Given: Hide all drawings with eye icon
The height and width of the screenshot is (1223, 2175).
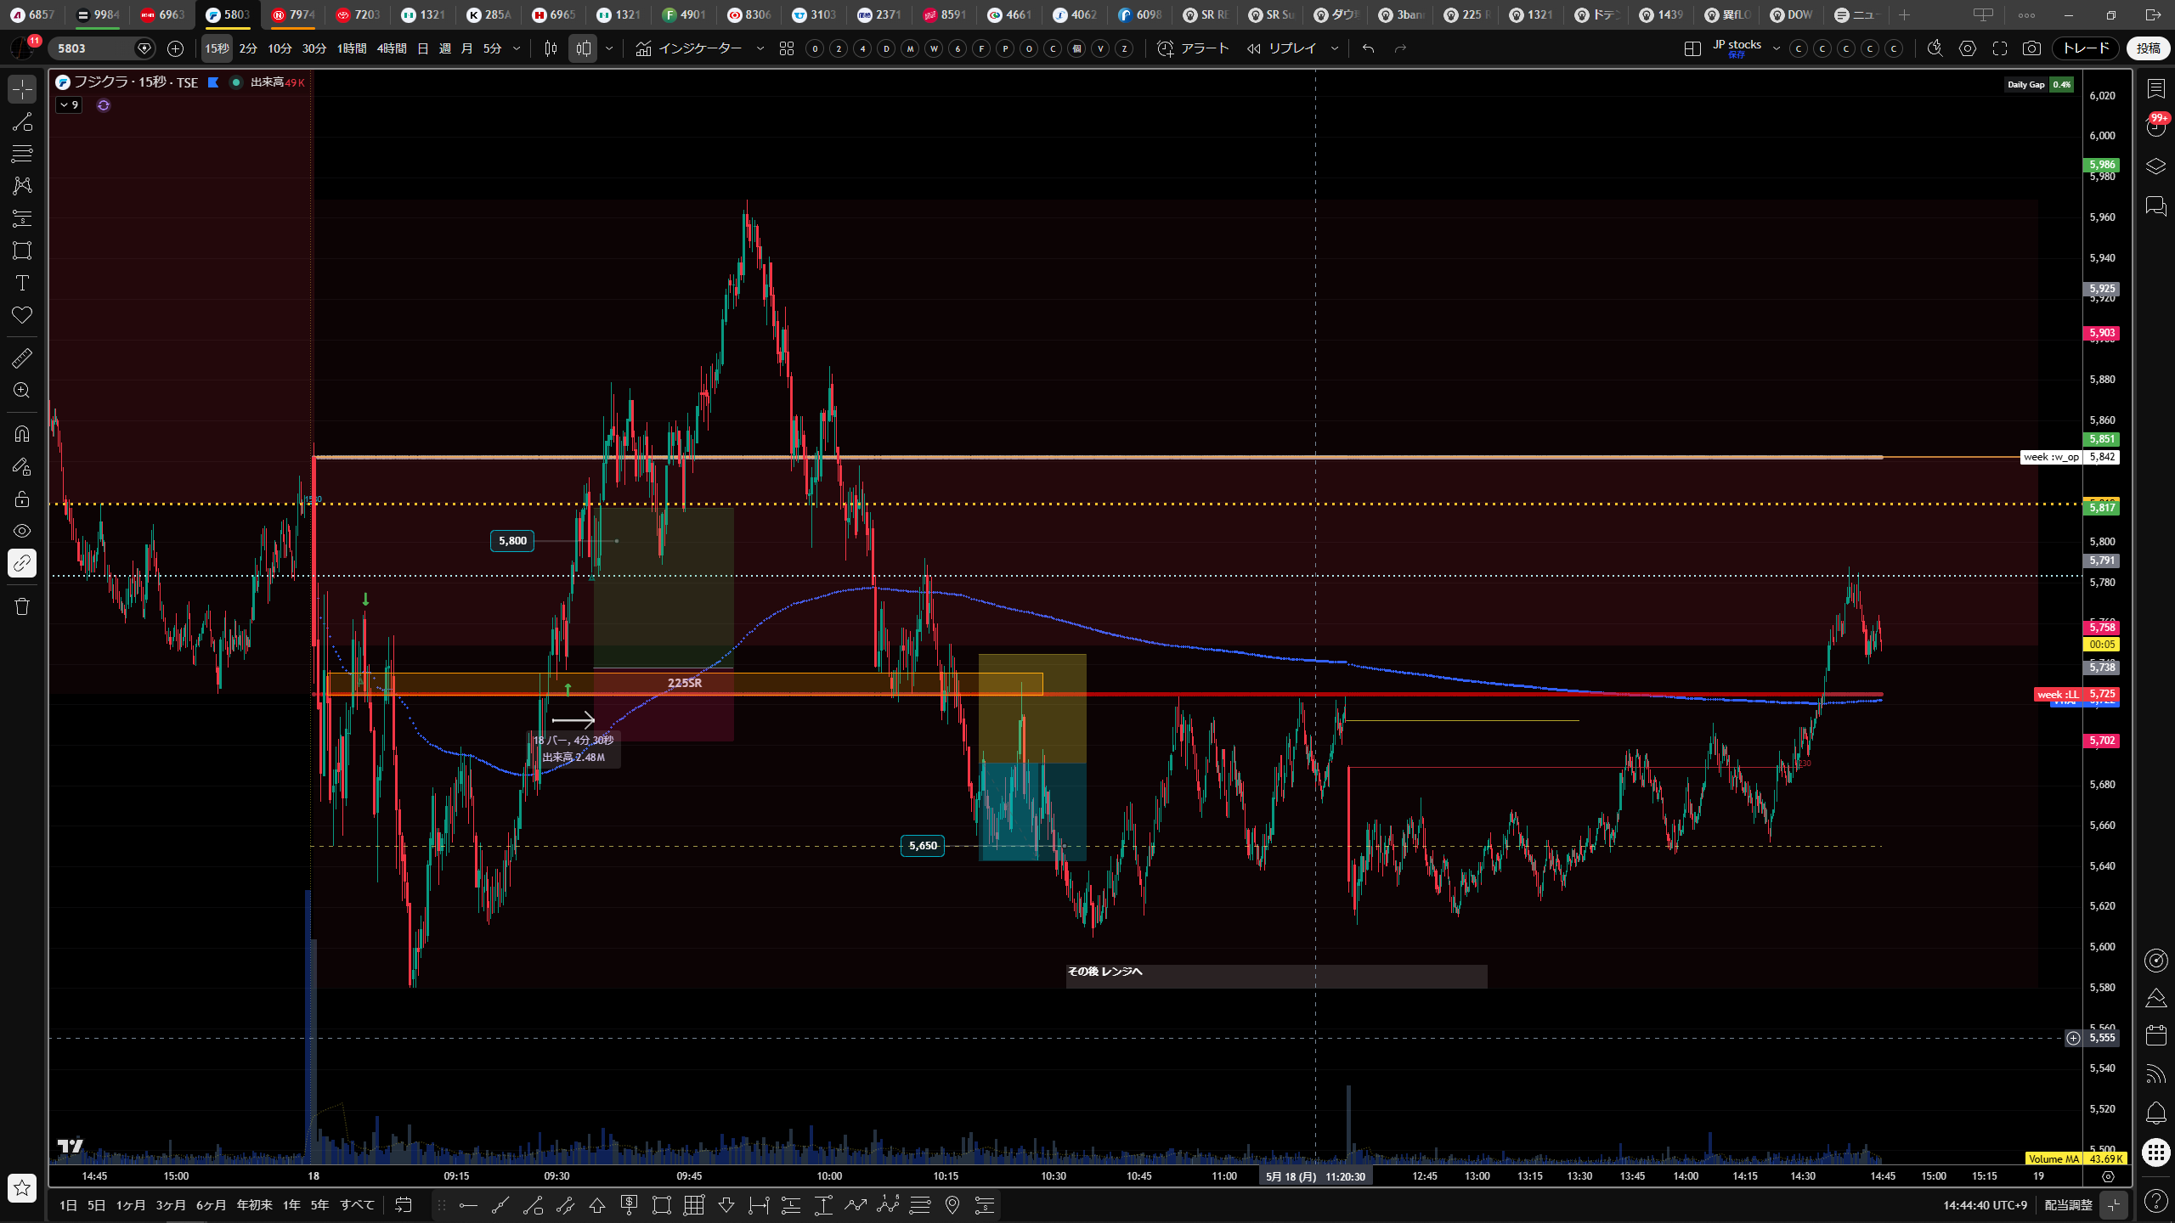Looking at the screenshot, I should [x=22, y=531].
